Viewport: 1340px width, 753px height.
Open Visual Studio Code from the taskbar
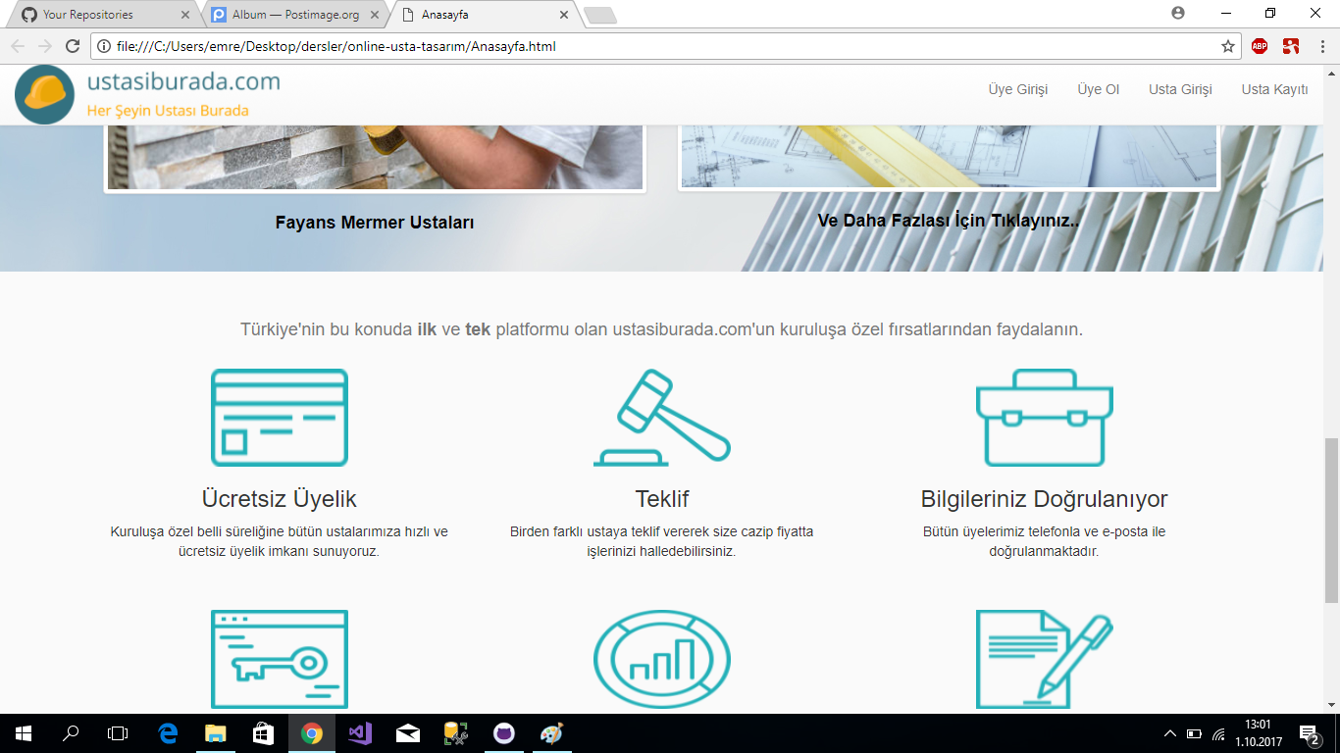click(359, 732)
